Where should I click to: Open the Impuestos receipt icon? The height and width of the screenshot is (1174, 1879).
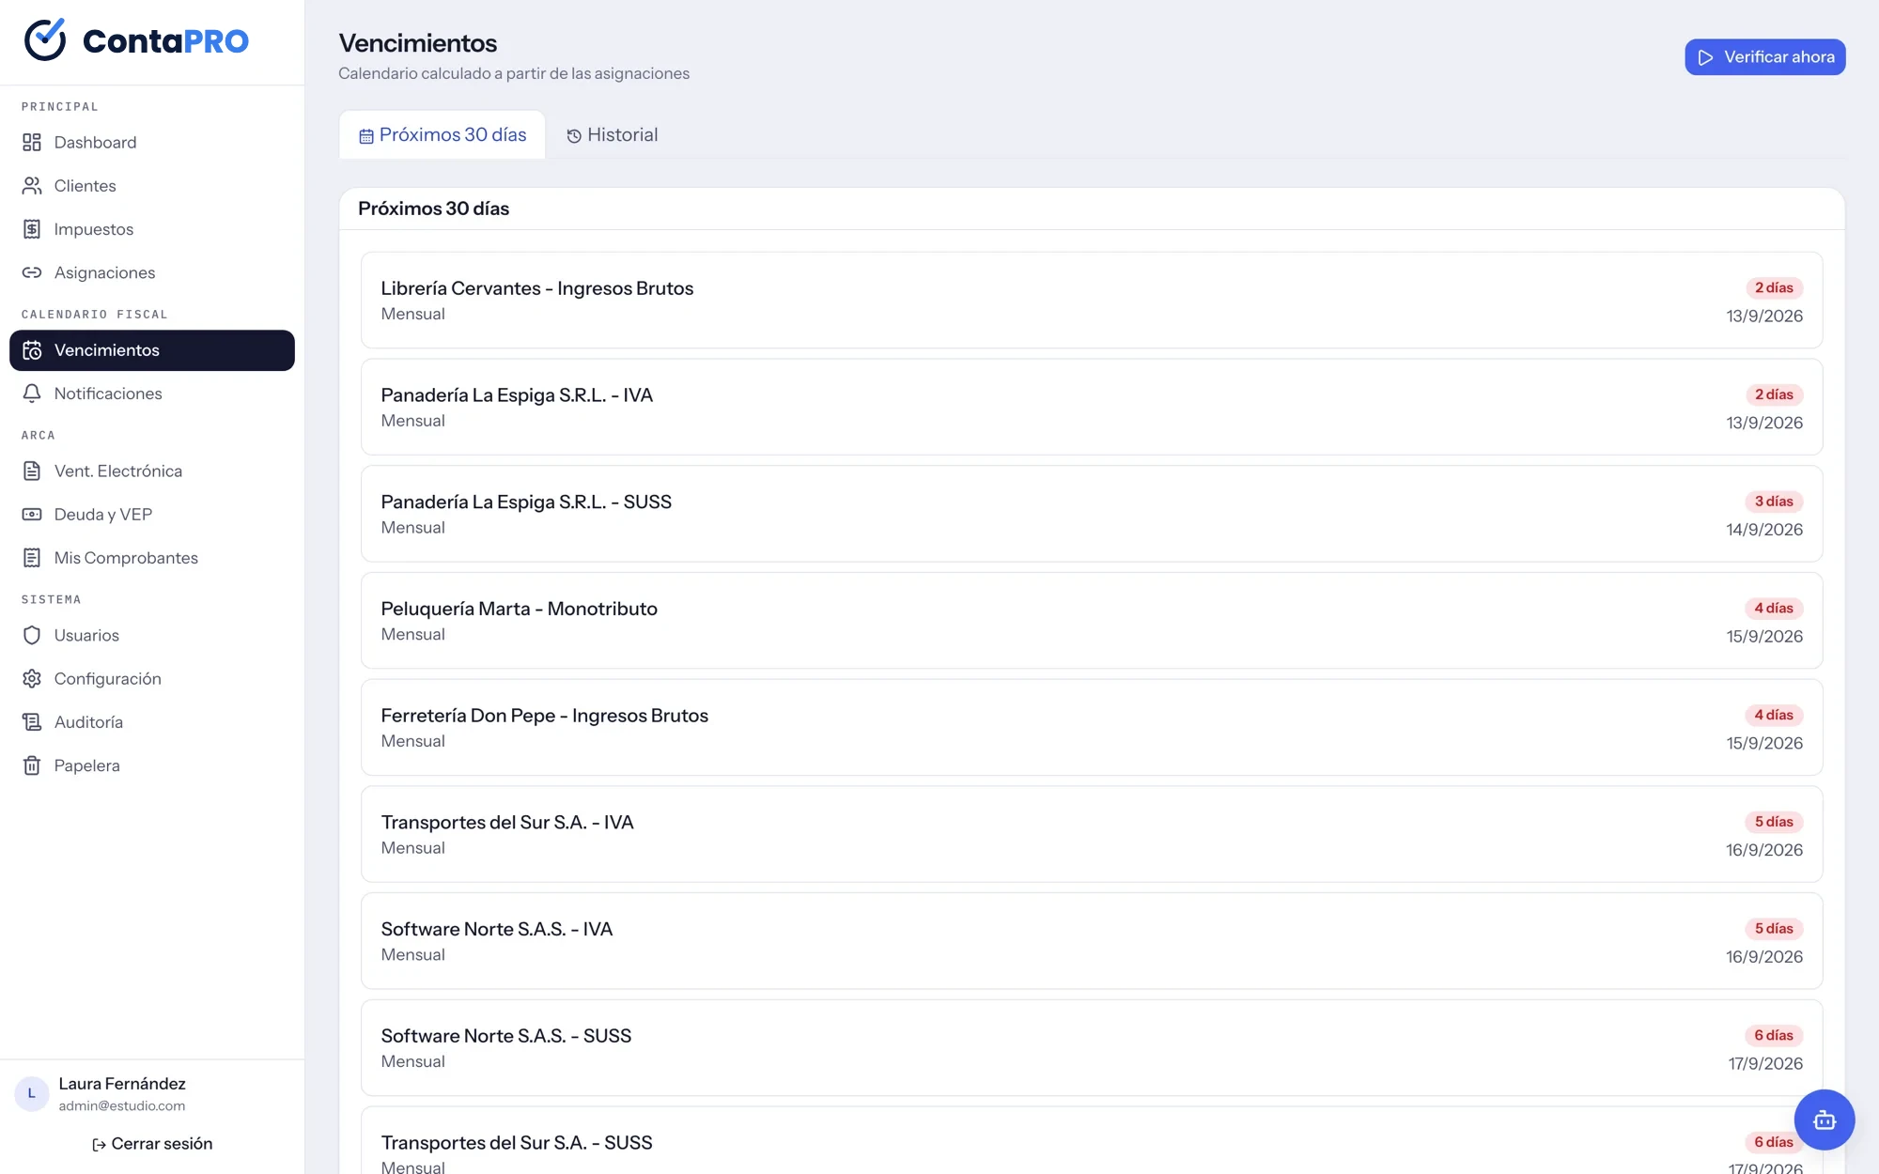tap(32, 229)
